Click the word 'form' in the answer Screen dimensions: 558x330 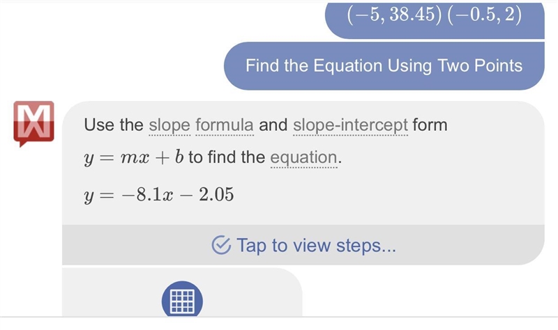point(430,125)
